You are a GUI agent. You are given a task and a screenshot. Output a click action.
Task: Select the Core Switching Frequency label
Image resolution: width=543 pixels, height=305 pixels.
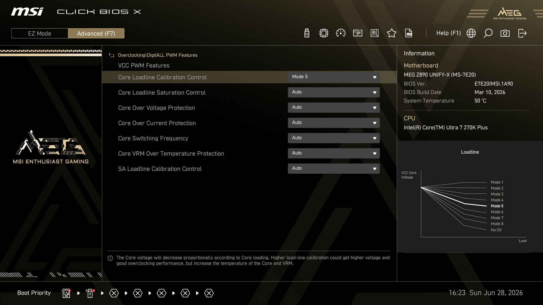click(153, 138)
